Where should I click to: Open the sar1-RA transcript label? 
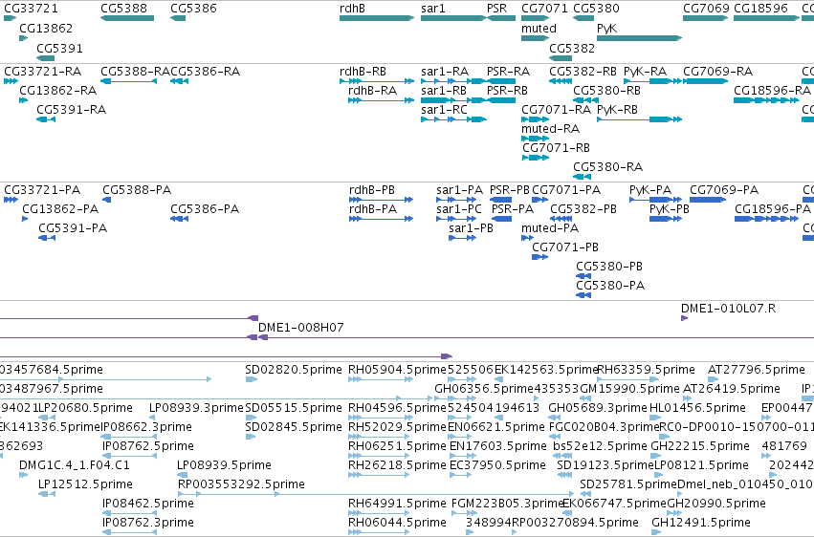(x=445, y=71)
